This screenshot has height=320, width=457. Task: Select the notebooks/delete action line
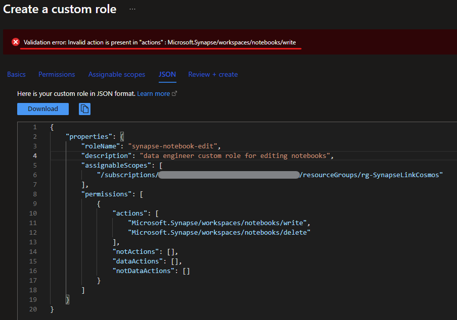pyautogui.click(x=219, y=233)
